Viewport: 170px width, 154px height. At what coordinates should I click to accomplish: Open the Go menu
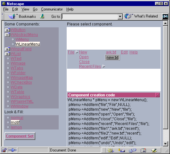pyautogui.click(x=35, y=9)
